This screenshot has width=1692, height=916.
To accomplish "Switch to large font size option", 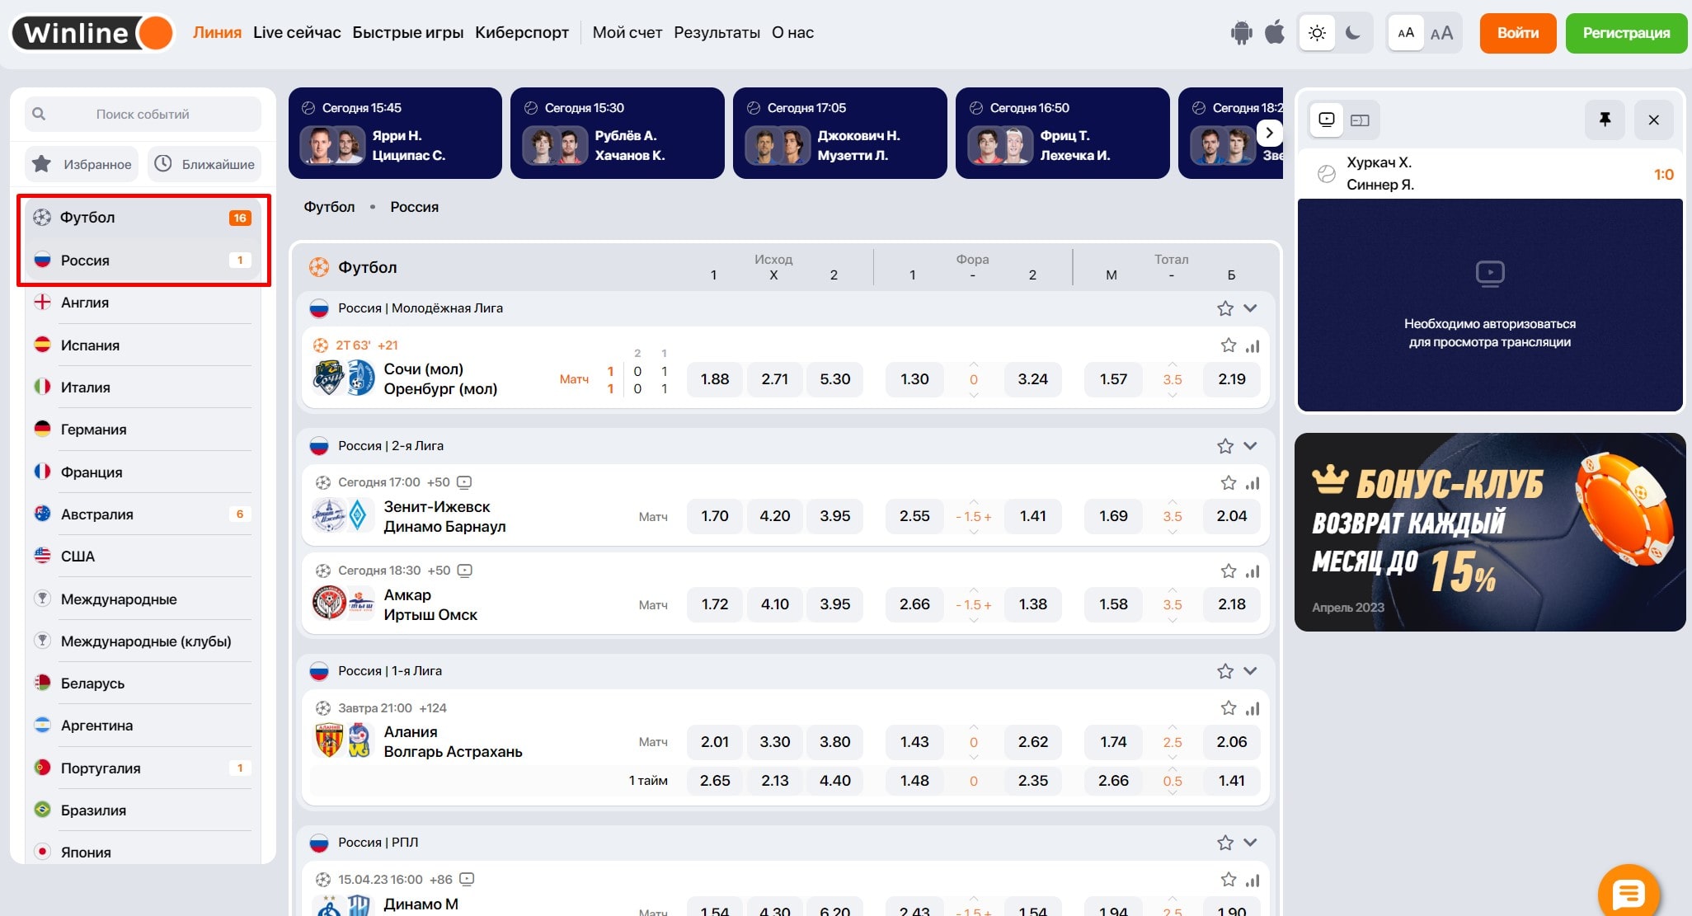I will [1441, 33].
